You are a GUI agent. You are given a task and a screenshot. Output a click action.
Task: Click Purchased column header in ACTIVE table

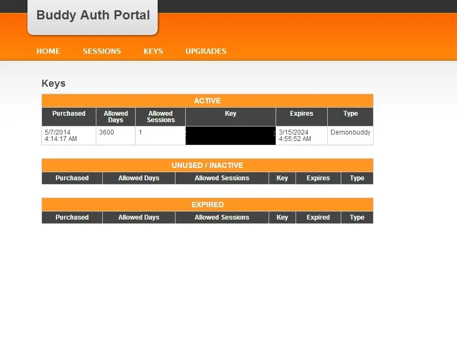pos(69,114)
